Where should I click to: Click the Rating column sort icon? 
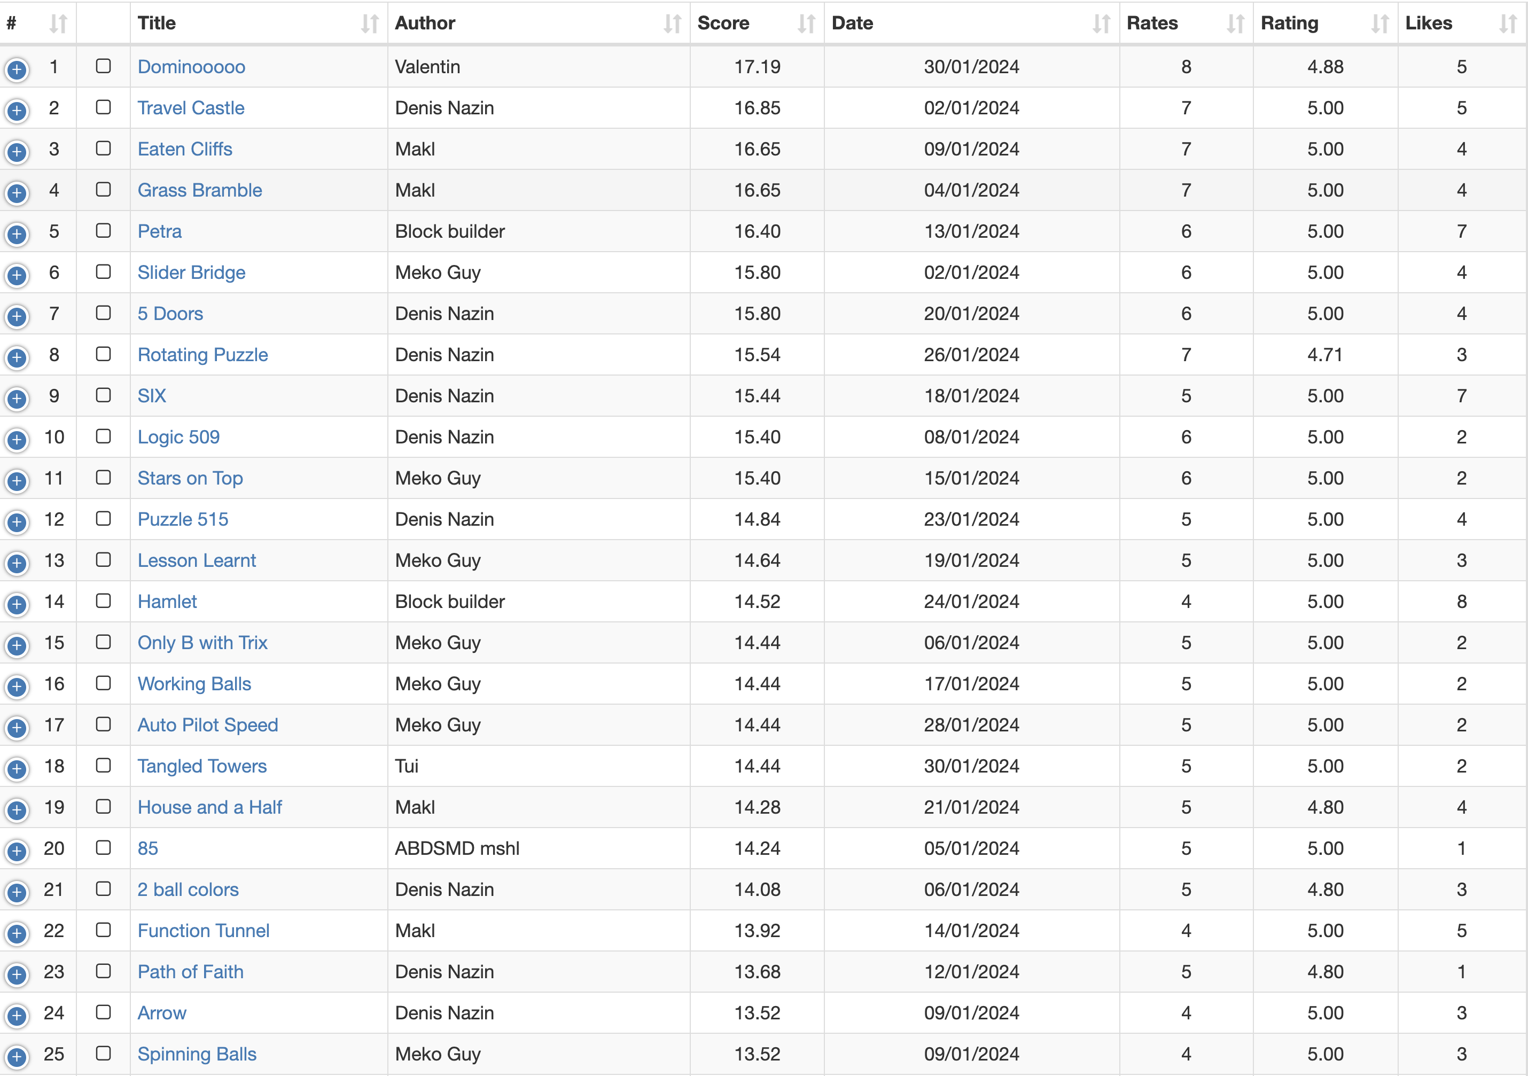point(1379,24)
